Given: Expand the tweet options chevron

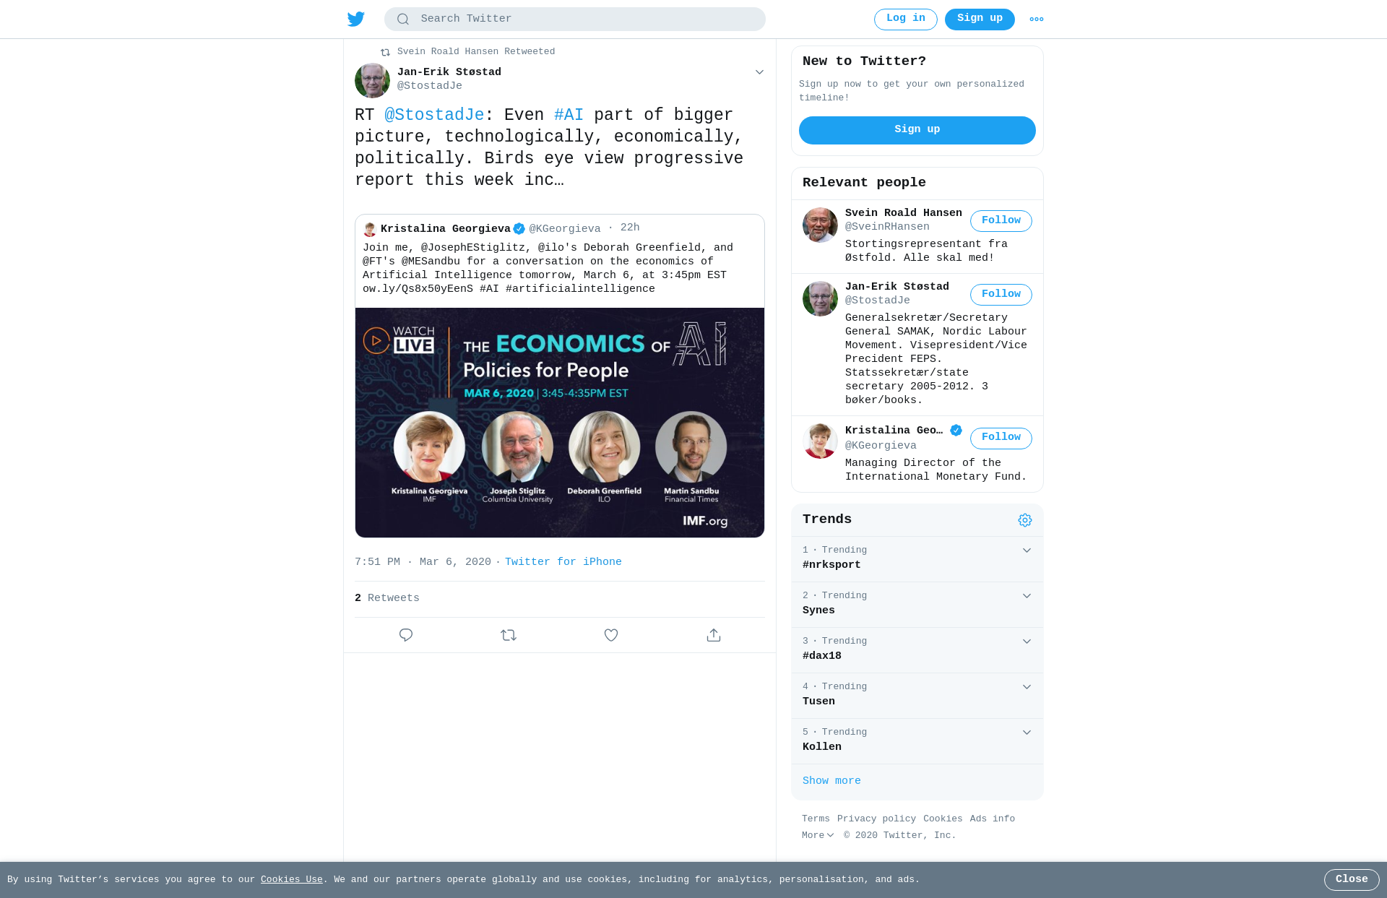Looking at the screenshot, I should [x=759, y=72].
